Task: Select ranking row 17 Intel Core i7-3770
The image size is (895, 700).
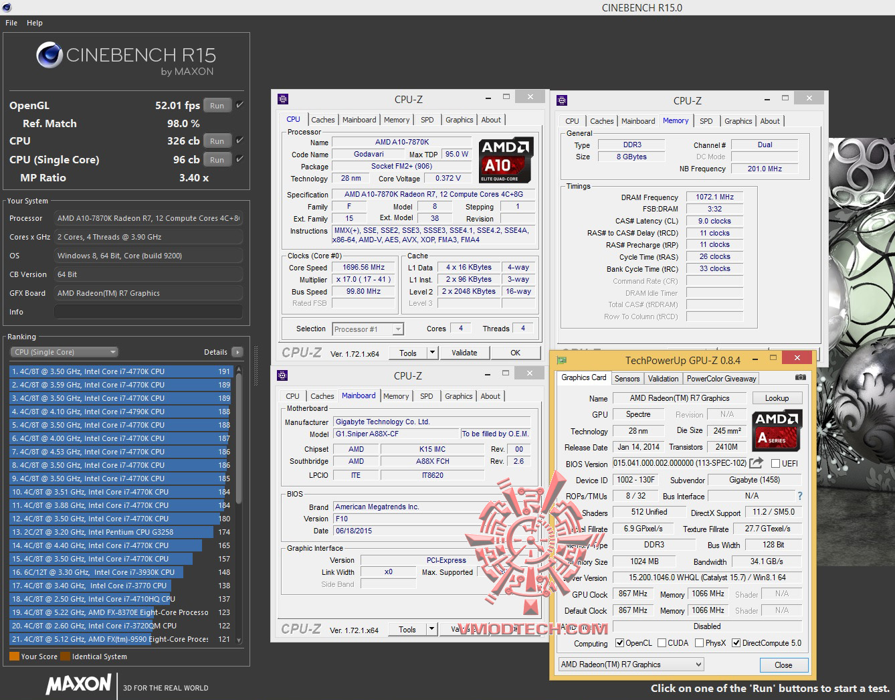Action: tap(120, 586)
